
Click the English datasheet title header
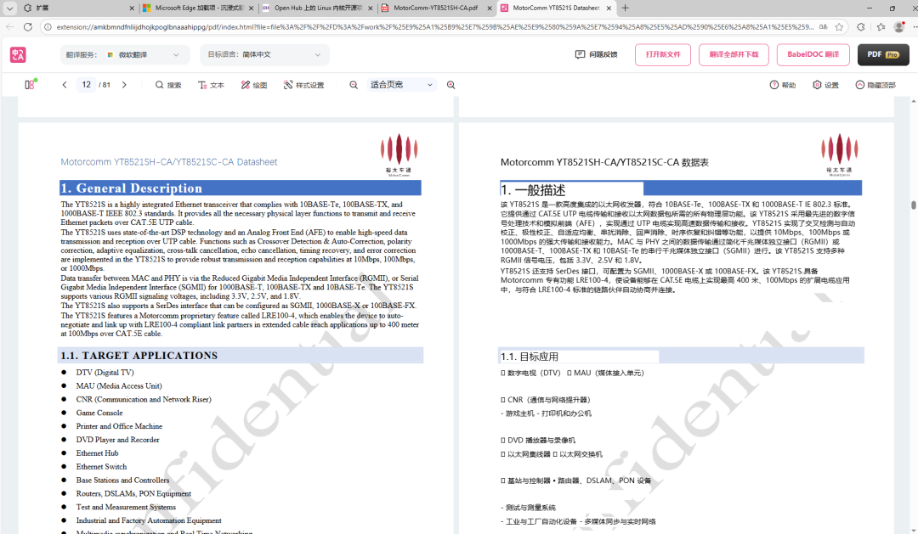(168, 162)
